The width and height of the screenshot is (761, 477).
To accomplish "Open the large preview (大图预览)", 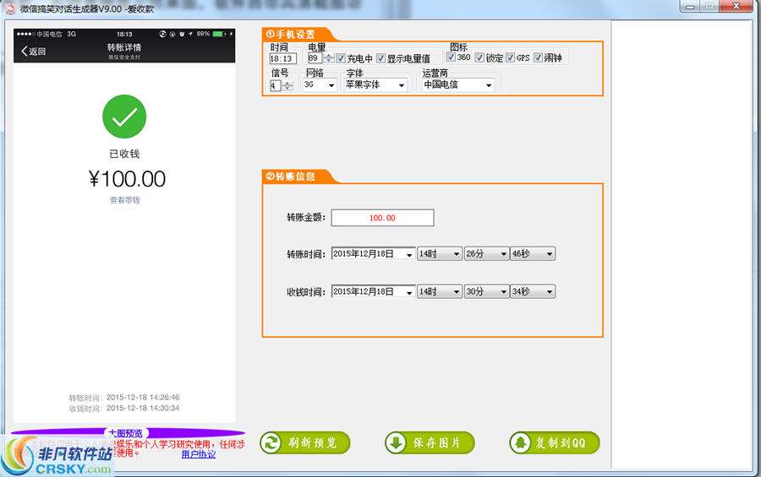I will (126, 433).
